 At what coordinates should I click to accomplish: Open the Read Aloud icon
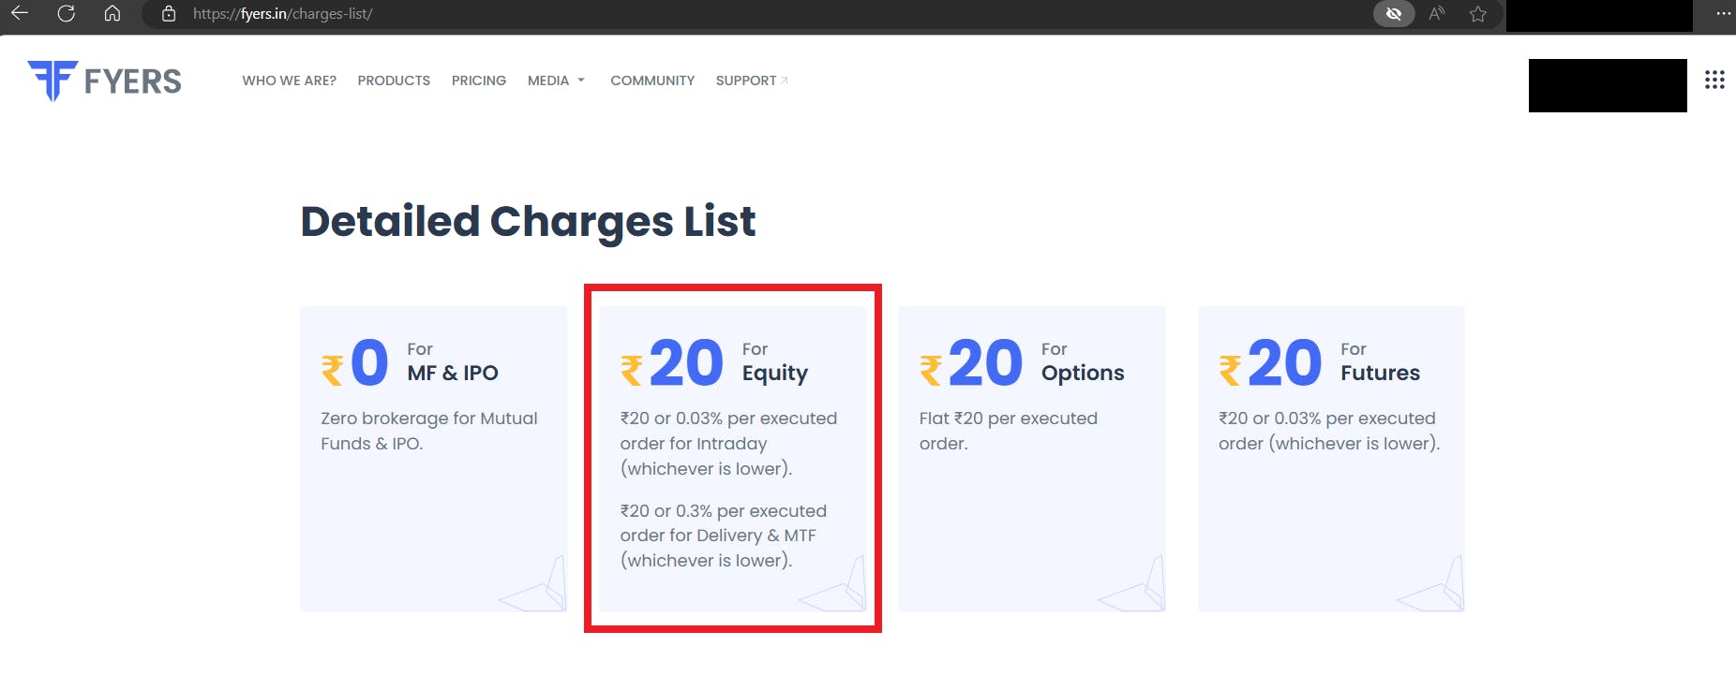pos(1436,13)
